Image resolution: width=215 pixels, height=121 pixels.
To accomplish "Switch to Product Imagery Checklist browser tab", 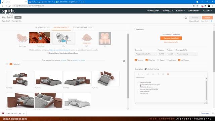I will coord(41,2).
